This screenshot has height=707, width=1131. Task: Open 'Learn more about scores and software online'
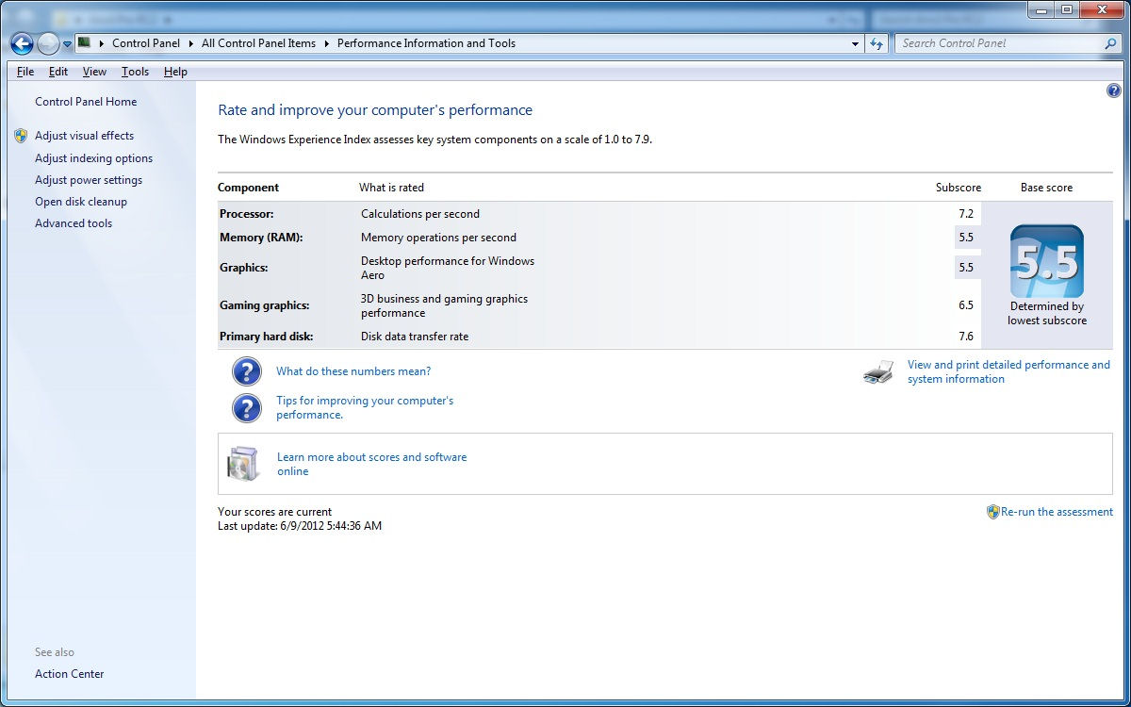(x=371, y=464)
